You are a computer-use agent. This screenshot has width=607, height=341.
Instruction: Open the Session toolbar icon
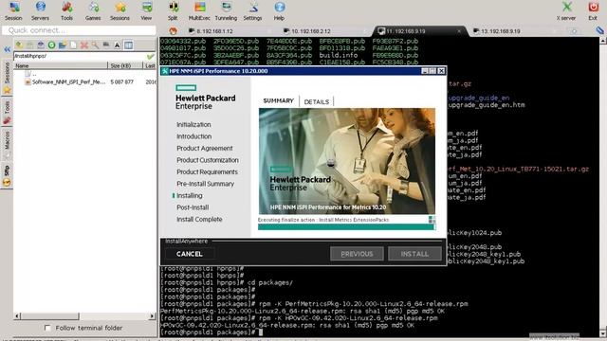[13, 10]
